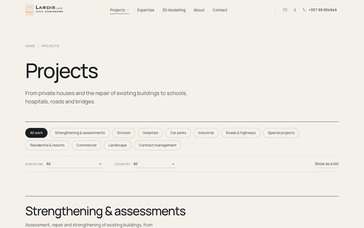Show Residential & resorts projects
364x228 pixels.
pos(47,145)
